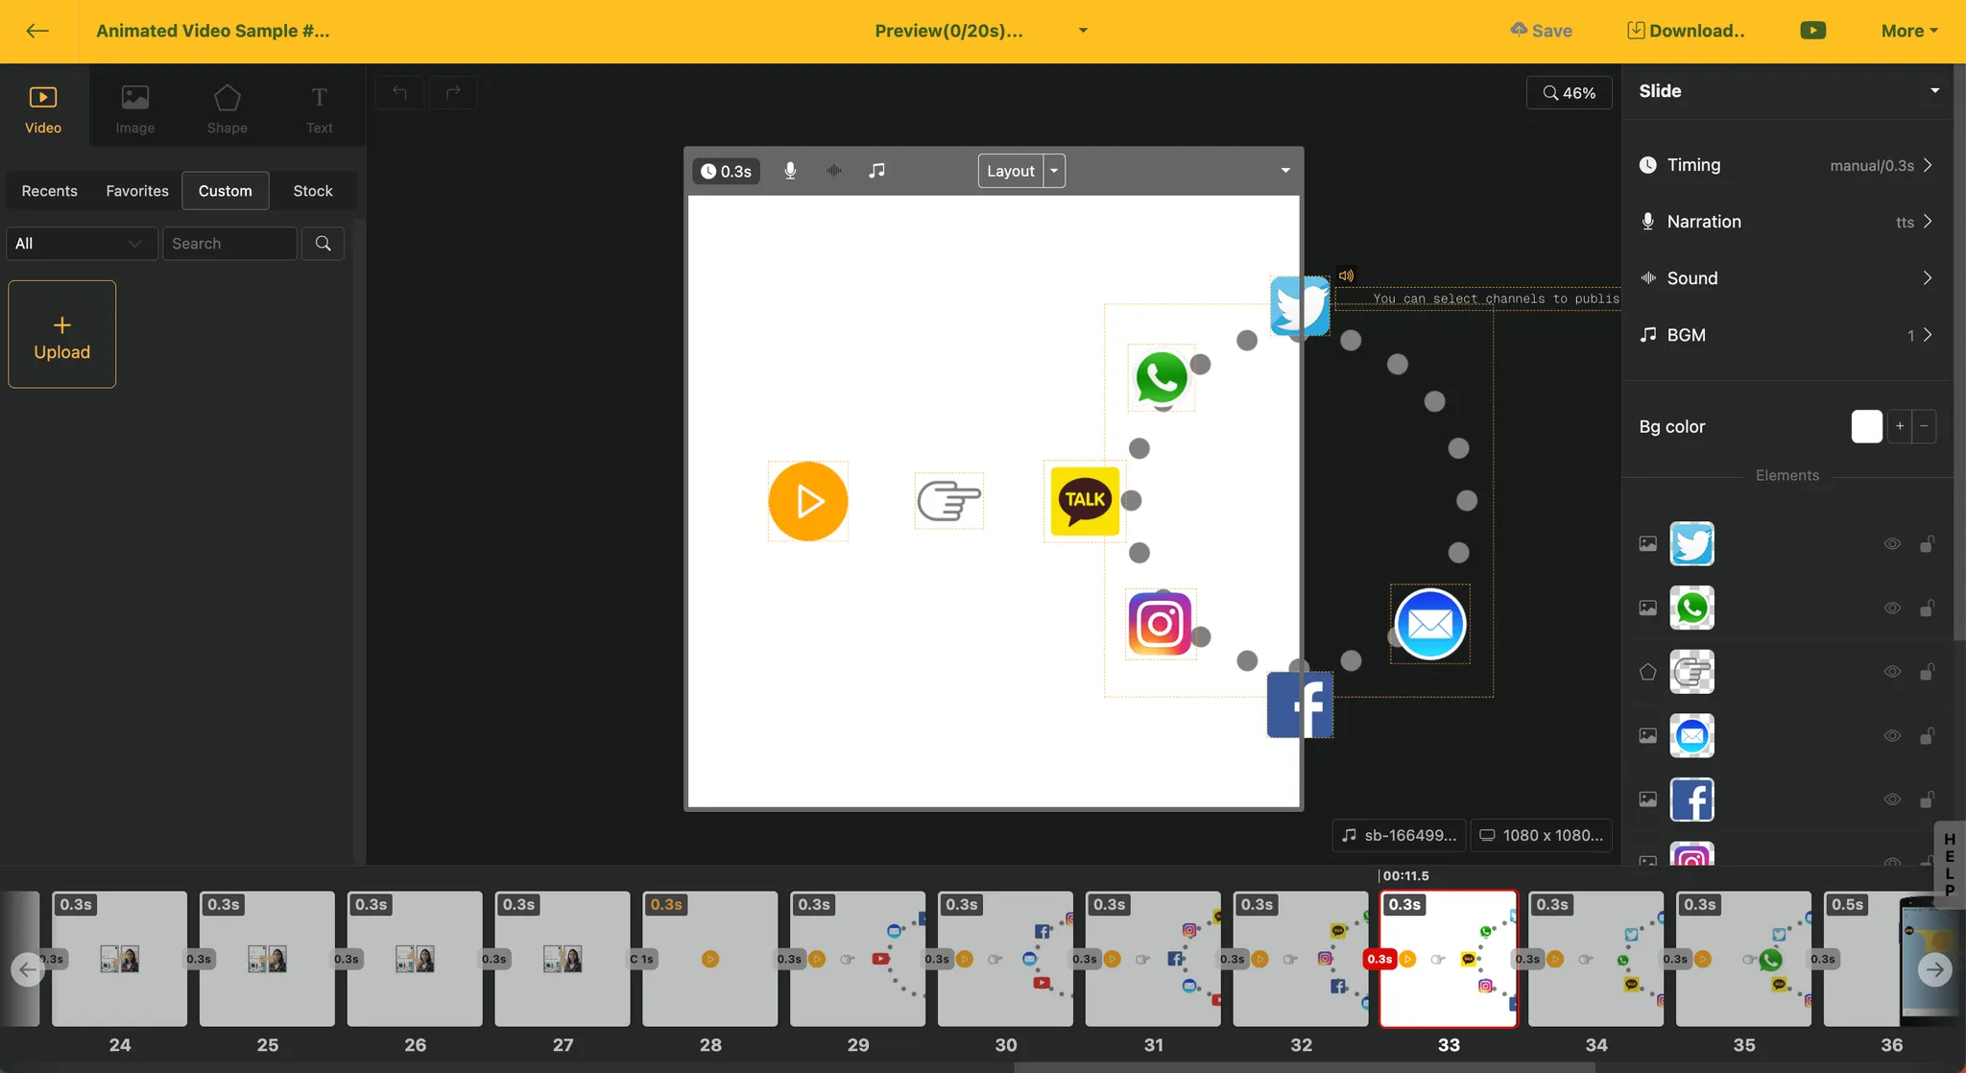Viewport: 1966px width, 1073px height.
Task: Click the Upload button
Action: [x=62, y=334]
